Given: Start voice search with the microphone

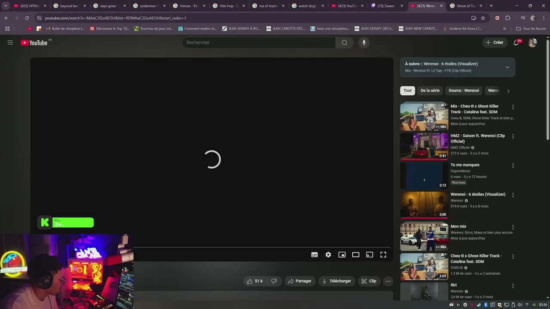Looking at the screenshot, I should pyautogui.click(x=364, y=42).
